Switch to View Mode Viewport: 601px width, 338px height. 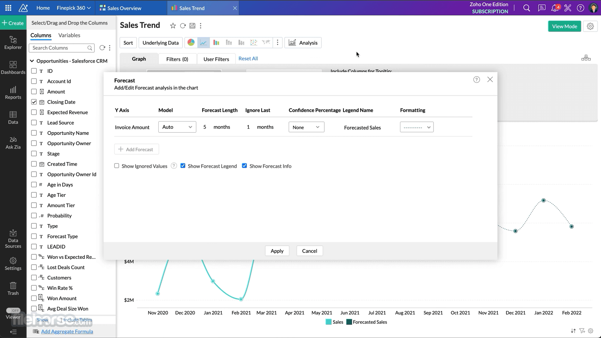(x=564, y=26)
